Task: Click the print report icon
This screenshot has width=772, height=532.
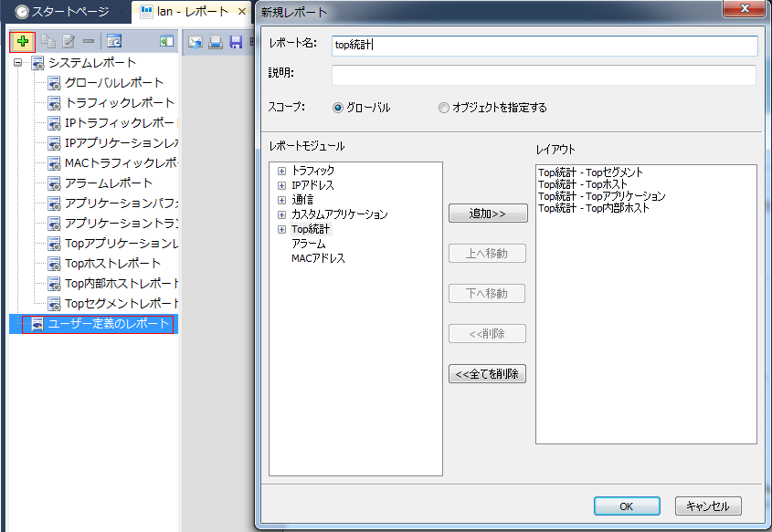Action: click(x=216, y=41)
